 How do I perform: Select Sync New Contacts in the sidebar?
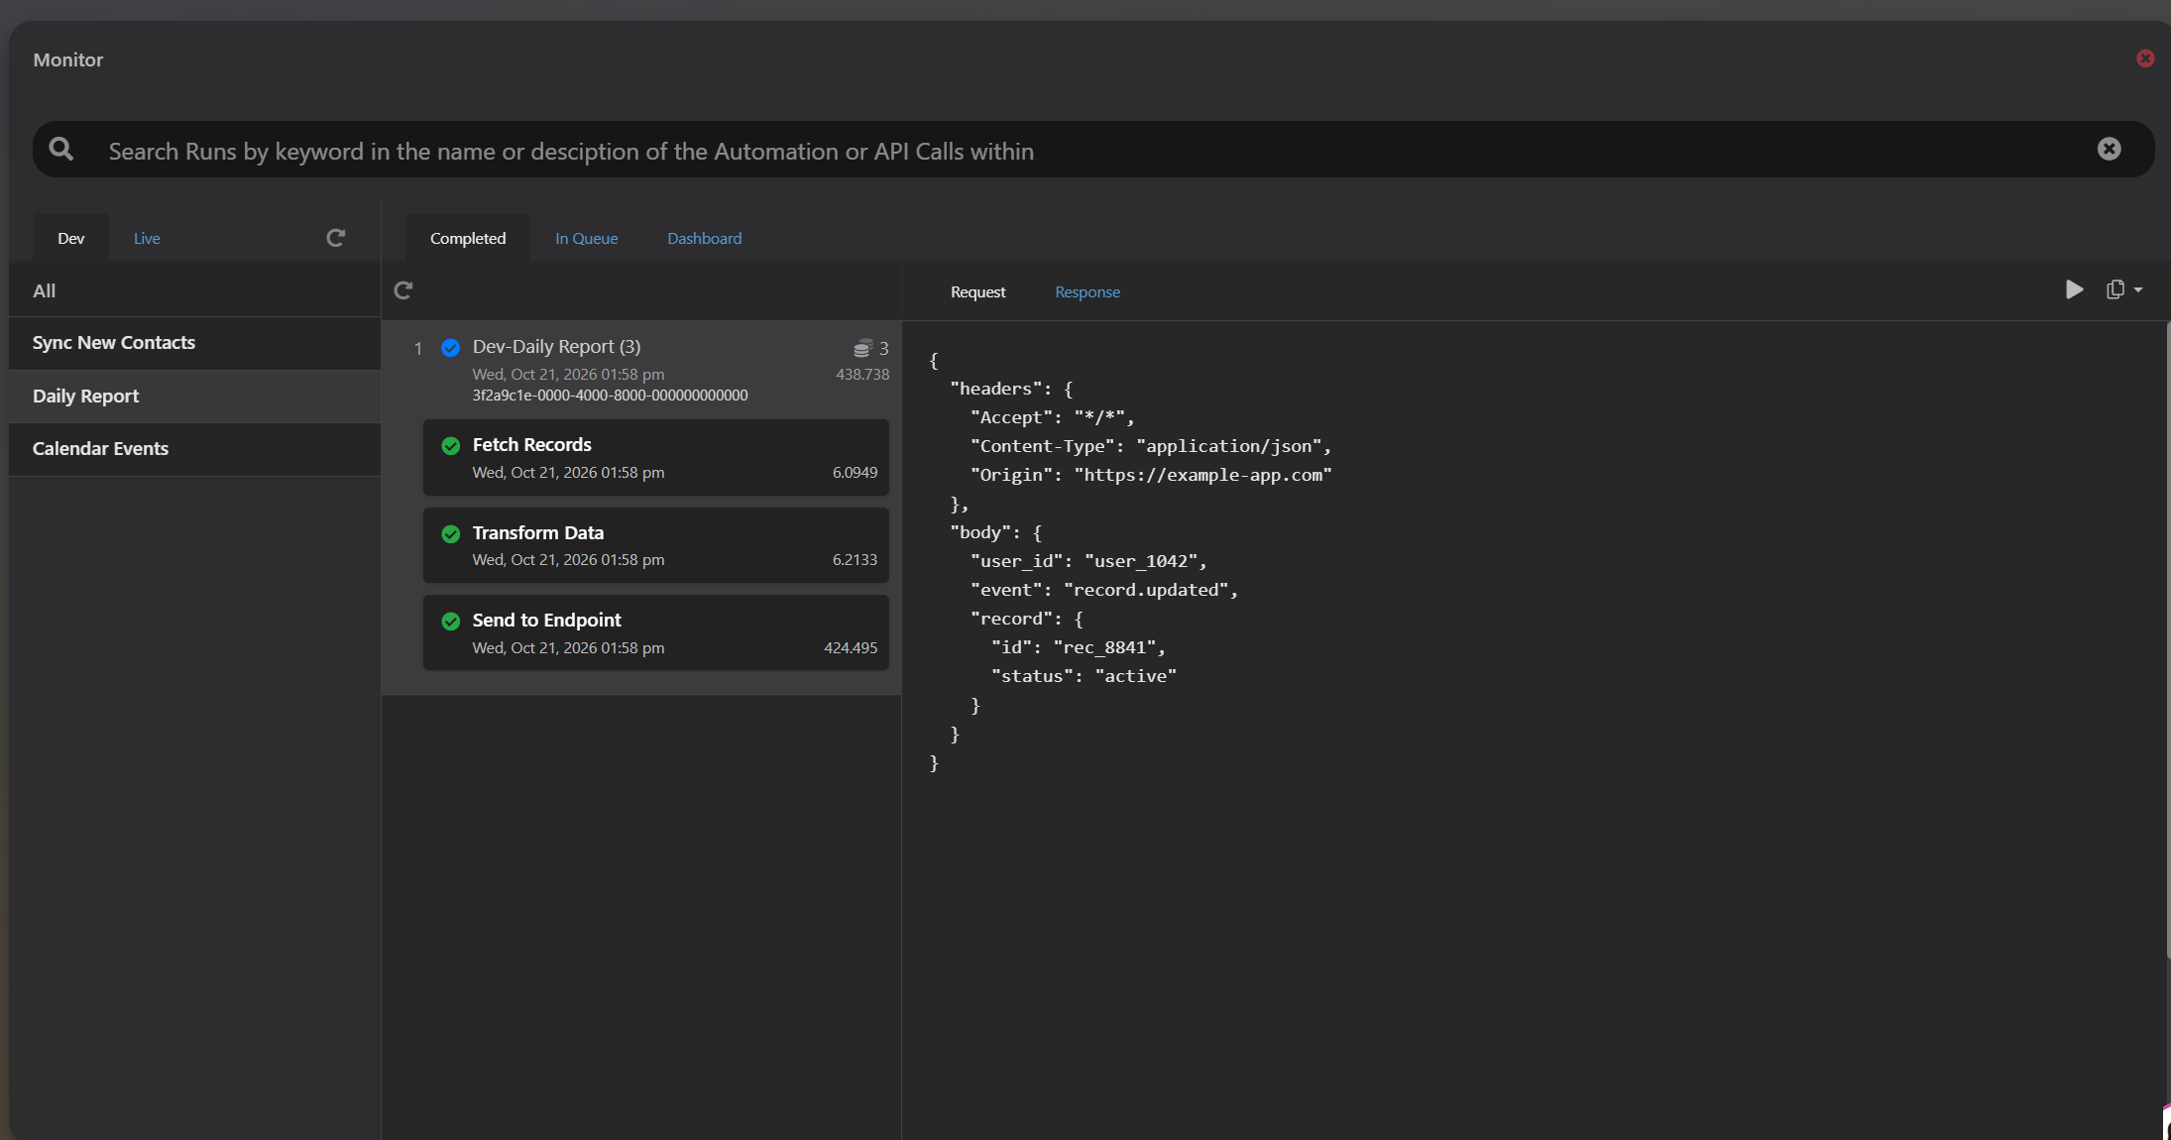pos(194,343)
